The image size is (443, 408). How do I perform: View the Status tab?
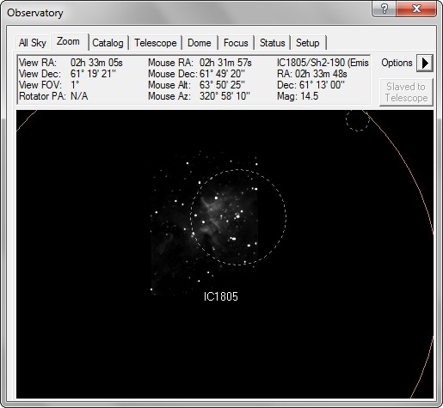[x=273, y=43]
